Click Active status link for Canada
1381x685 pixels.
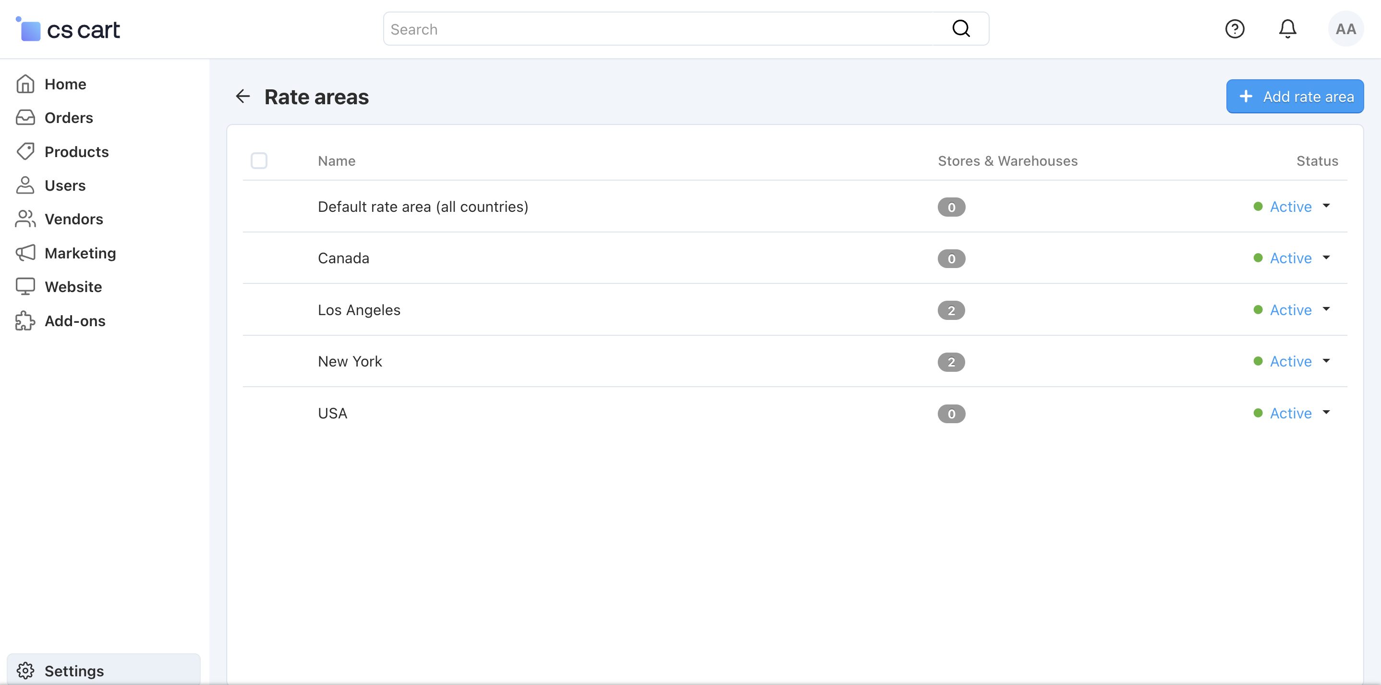tap(1290, 258)
